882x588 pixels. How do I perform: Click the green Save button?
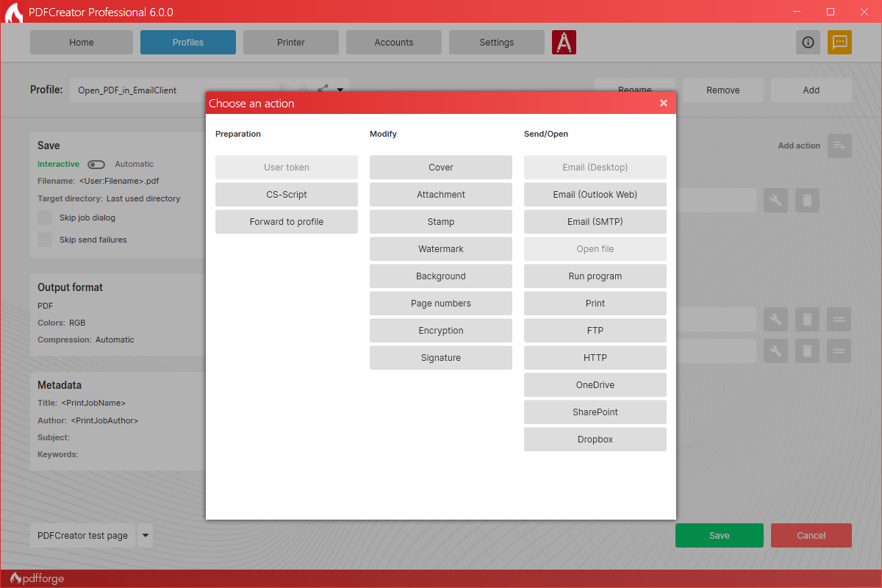tap(720, 536)
